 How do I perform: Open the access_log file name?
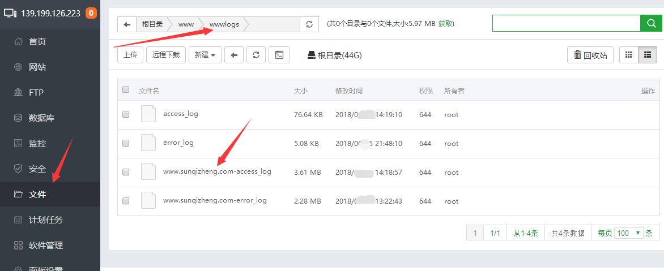pos(180,114)
